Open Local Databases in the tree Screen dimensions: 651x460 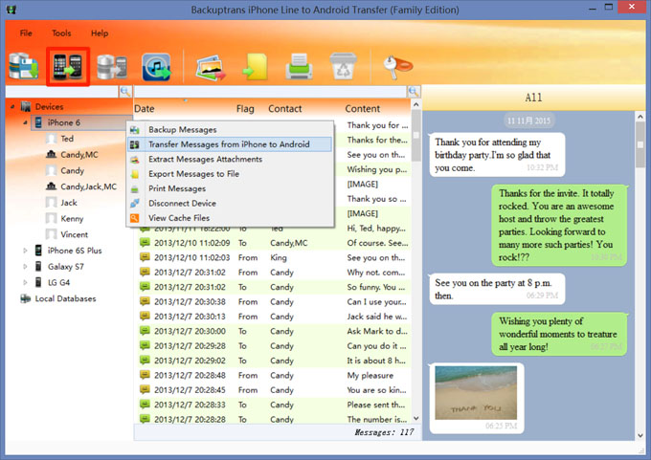[65, 298]
